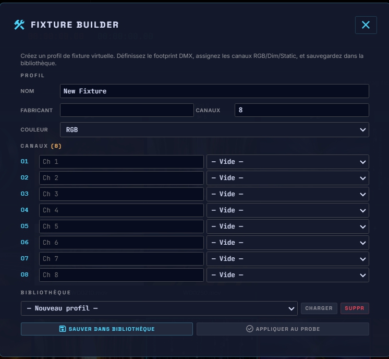Image resolution: width=389 pixels, height=359 pixels.
Task: Open channel 03 type dropdown
Action: pos(288,194)
